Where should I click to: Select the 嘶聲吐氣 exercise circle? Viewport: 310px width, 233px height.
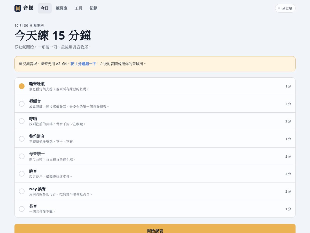click(x=22, y=86)
